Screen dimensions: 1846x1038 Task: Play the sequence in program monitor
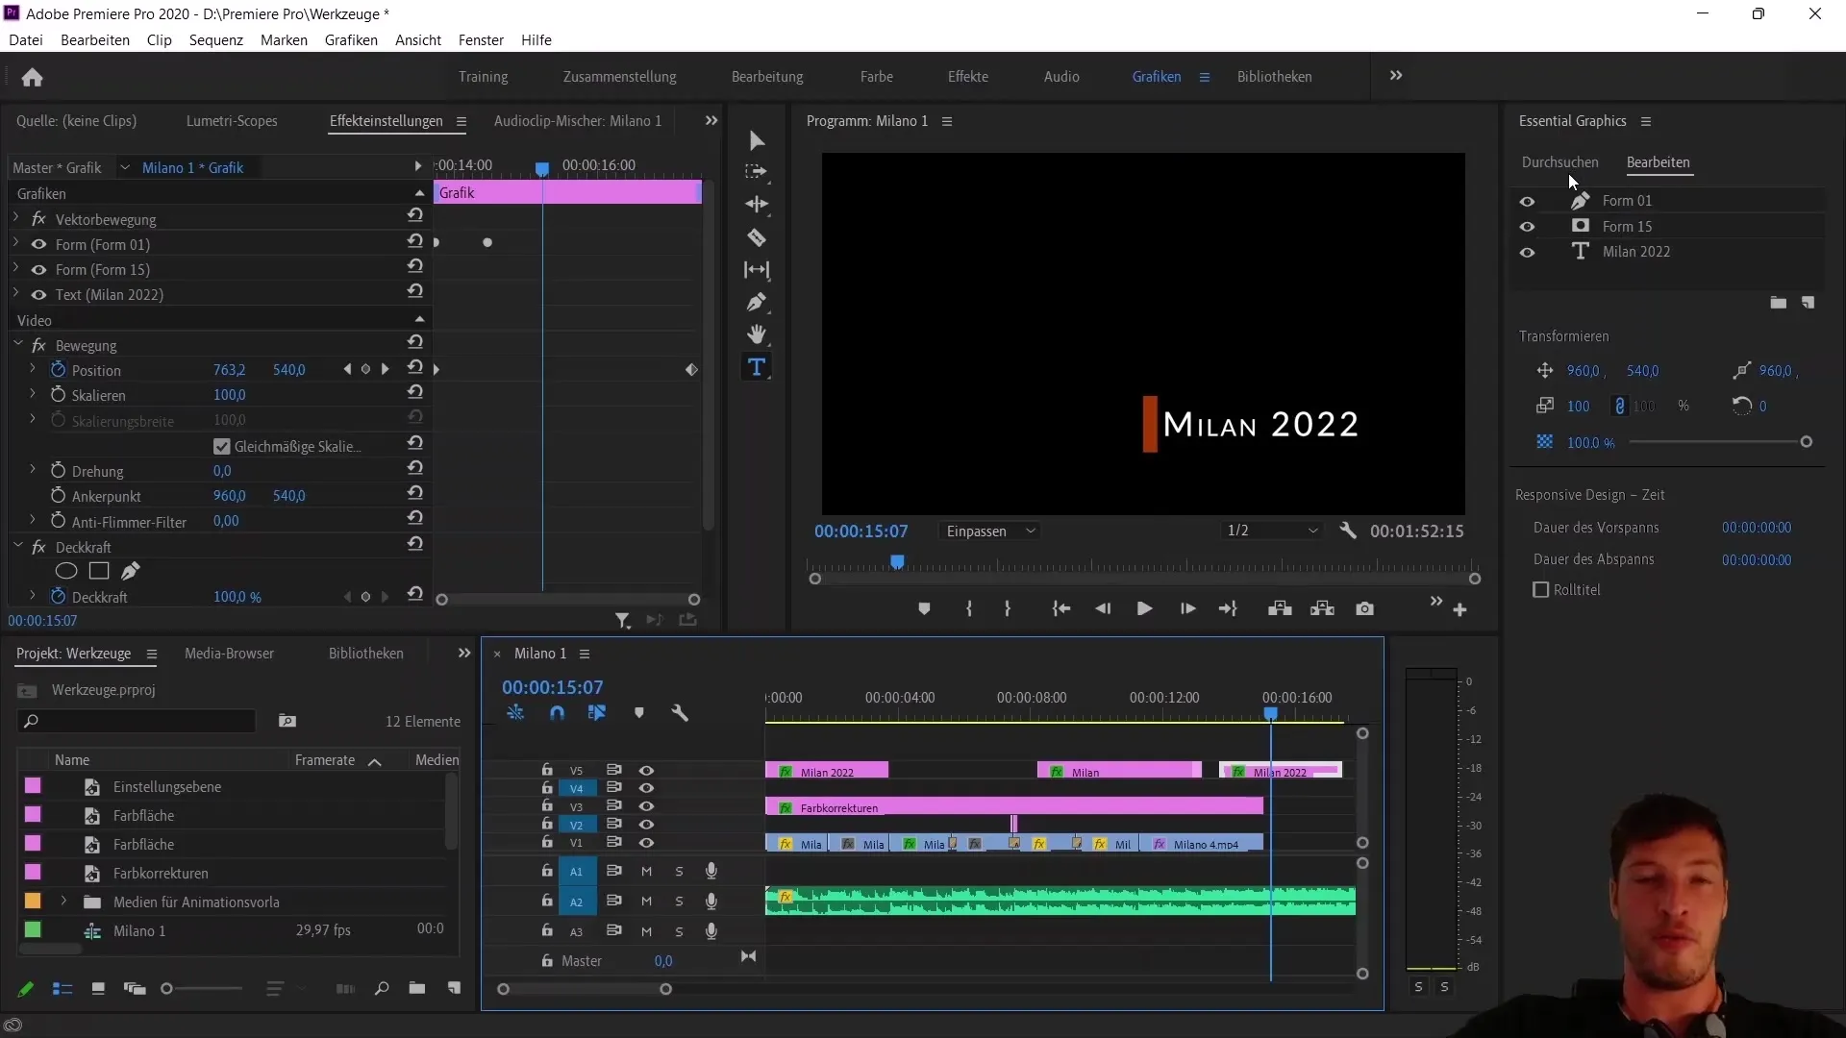coord(1144,608)
